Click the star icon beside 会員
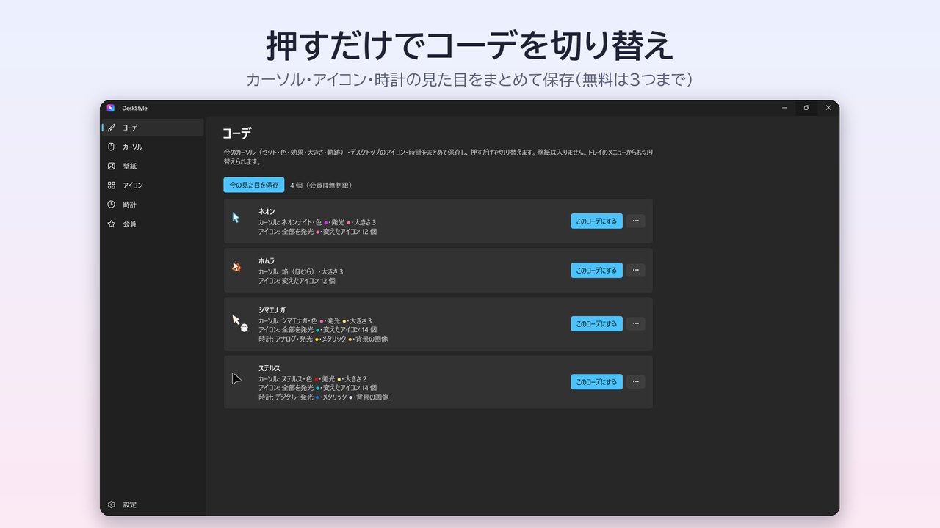Viewport: 940px width, 528px height. (112, 224)
